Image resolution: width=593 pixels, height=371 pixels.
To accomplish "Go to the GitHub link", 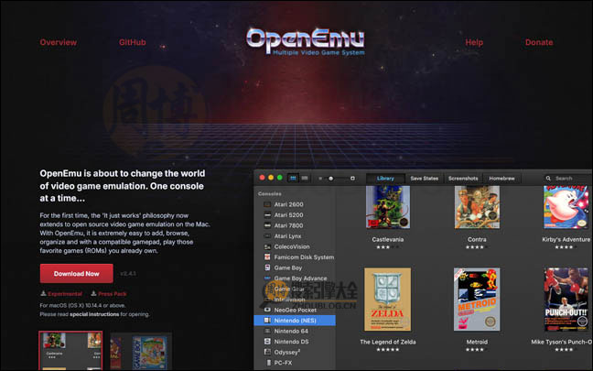I will (133, 42).
